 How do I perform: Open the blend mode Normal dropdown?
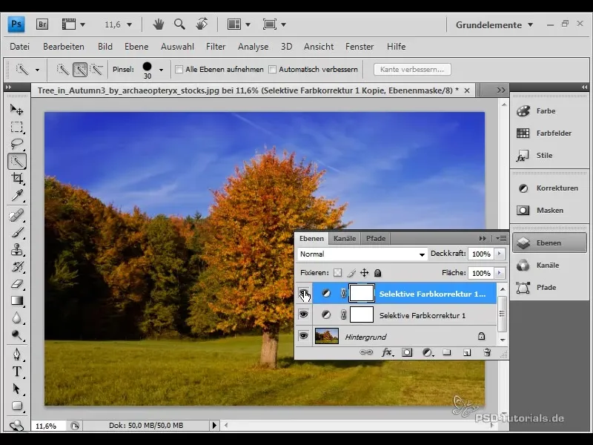[x=362, y=254]
